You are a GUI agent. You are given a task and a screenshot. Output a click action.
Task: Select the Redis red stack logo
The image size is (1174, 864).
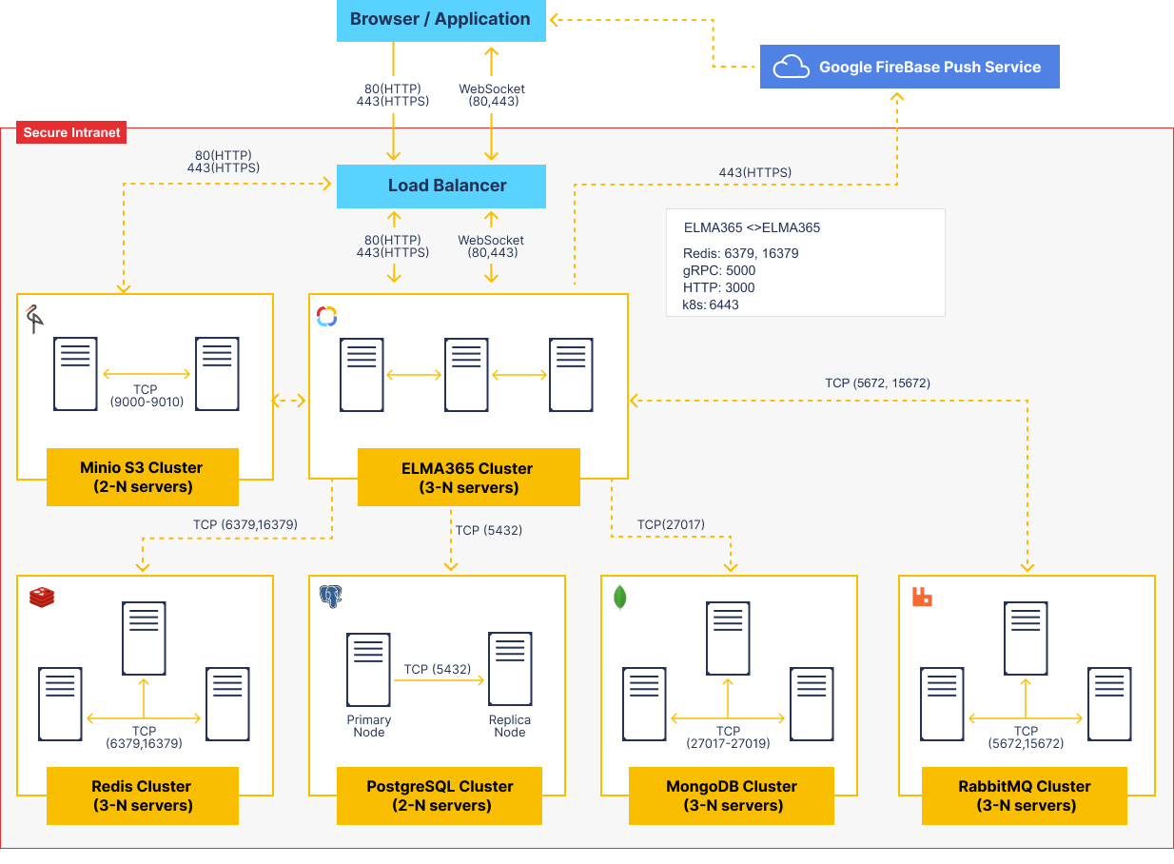42,598
